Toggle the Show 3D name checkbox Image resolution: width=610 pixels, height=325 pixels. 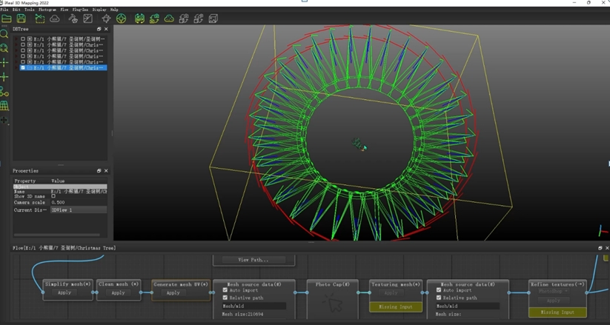coord(53,196)
